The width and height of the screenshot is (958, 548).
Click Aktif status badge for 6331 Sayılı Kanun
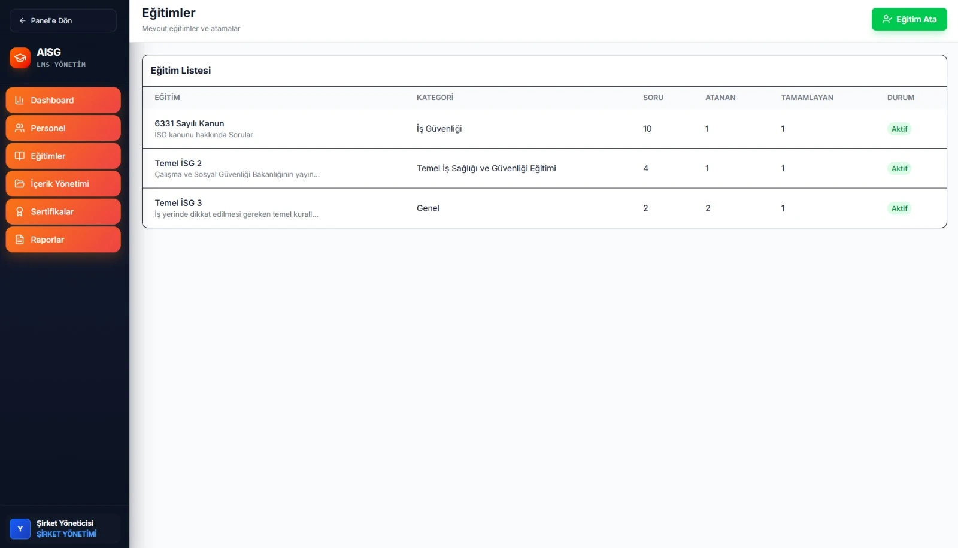899,129
